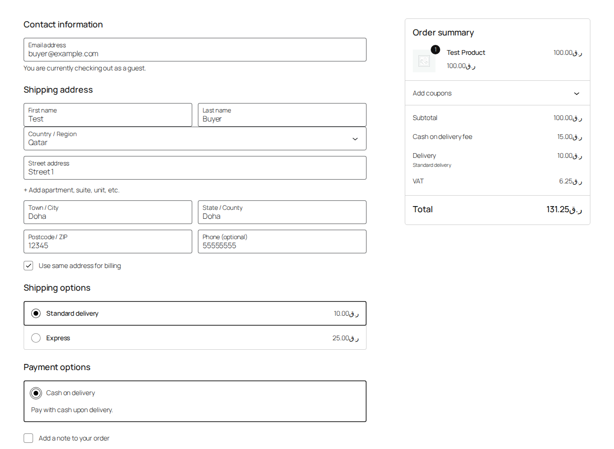
Task: Click the VAT label in order summary
Action: (418, 181)
